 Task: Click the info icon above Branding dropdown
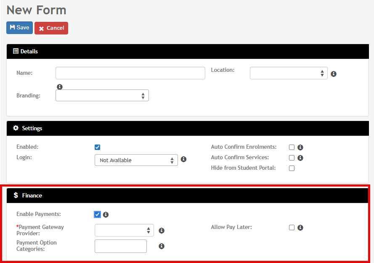point(60,87)
